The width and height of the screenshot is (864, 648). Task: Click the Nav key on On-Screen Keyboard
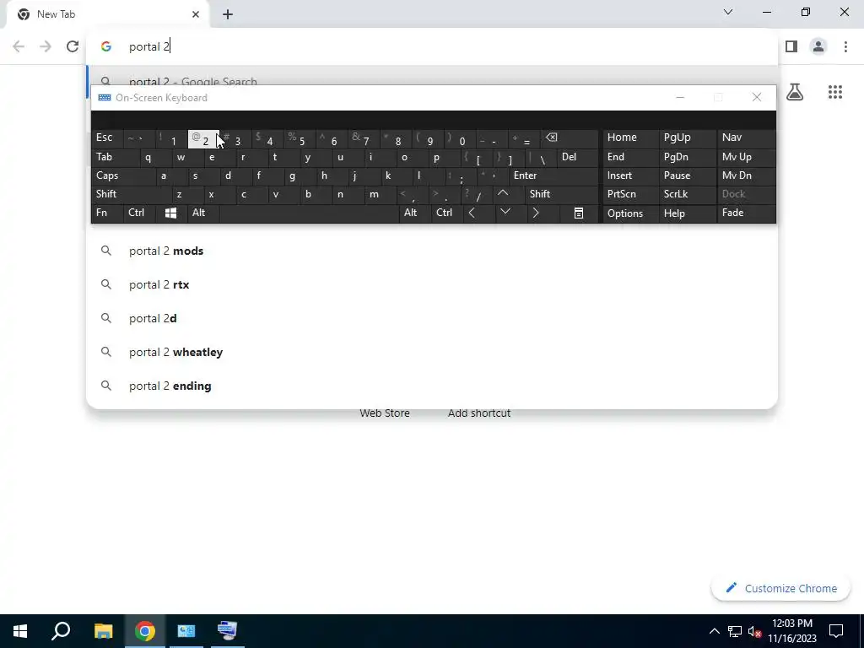click(746, 138)
